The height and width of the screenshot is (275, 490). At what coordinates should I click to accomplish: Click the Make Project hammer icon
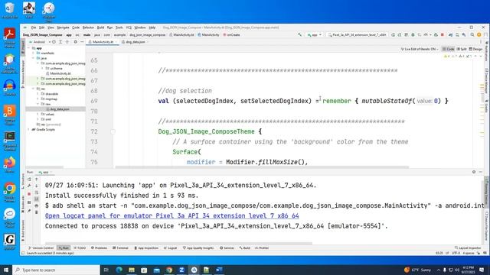click(x=299, y=35)
